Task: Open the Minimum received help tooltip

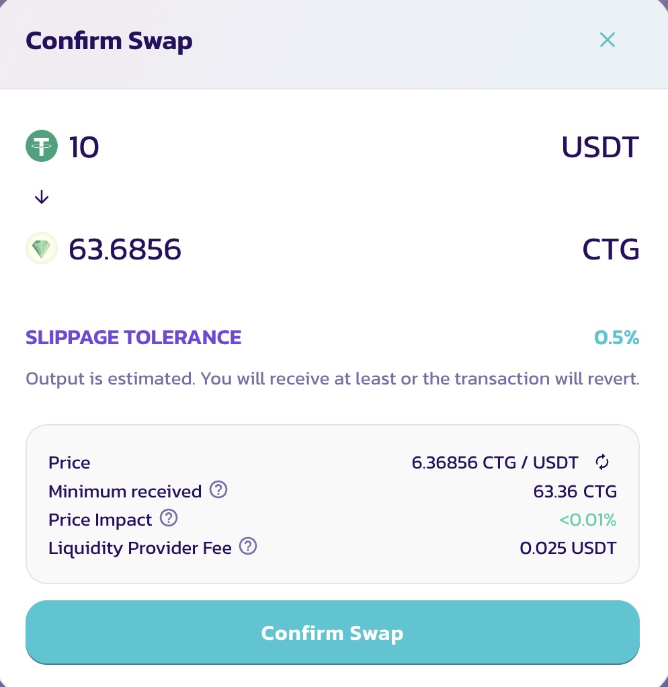Action: tap(218, 490)
